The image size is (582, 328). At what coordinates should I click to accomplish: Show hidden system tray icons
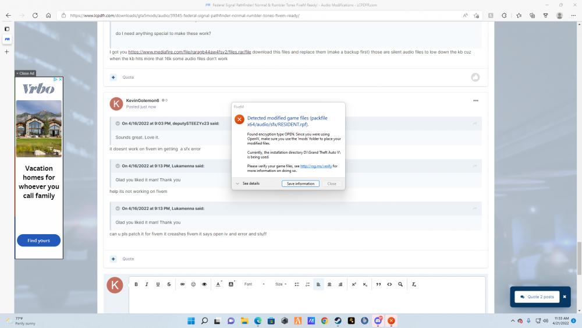click(x=513, y=321)
